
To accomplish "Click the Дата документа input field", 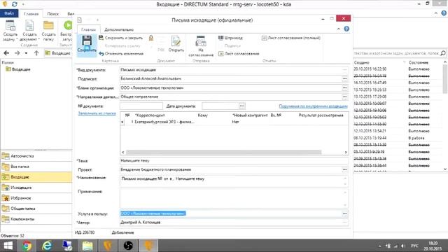I will tap(220, 106).
